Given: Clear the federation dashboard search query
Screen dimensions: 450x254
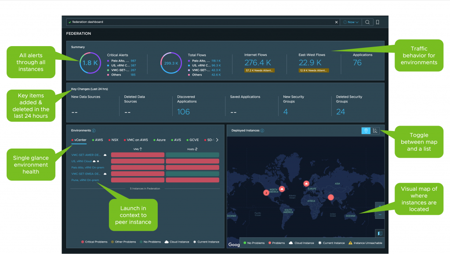Looking at the screenshot, I should [337, 22].
